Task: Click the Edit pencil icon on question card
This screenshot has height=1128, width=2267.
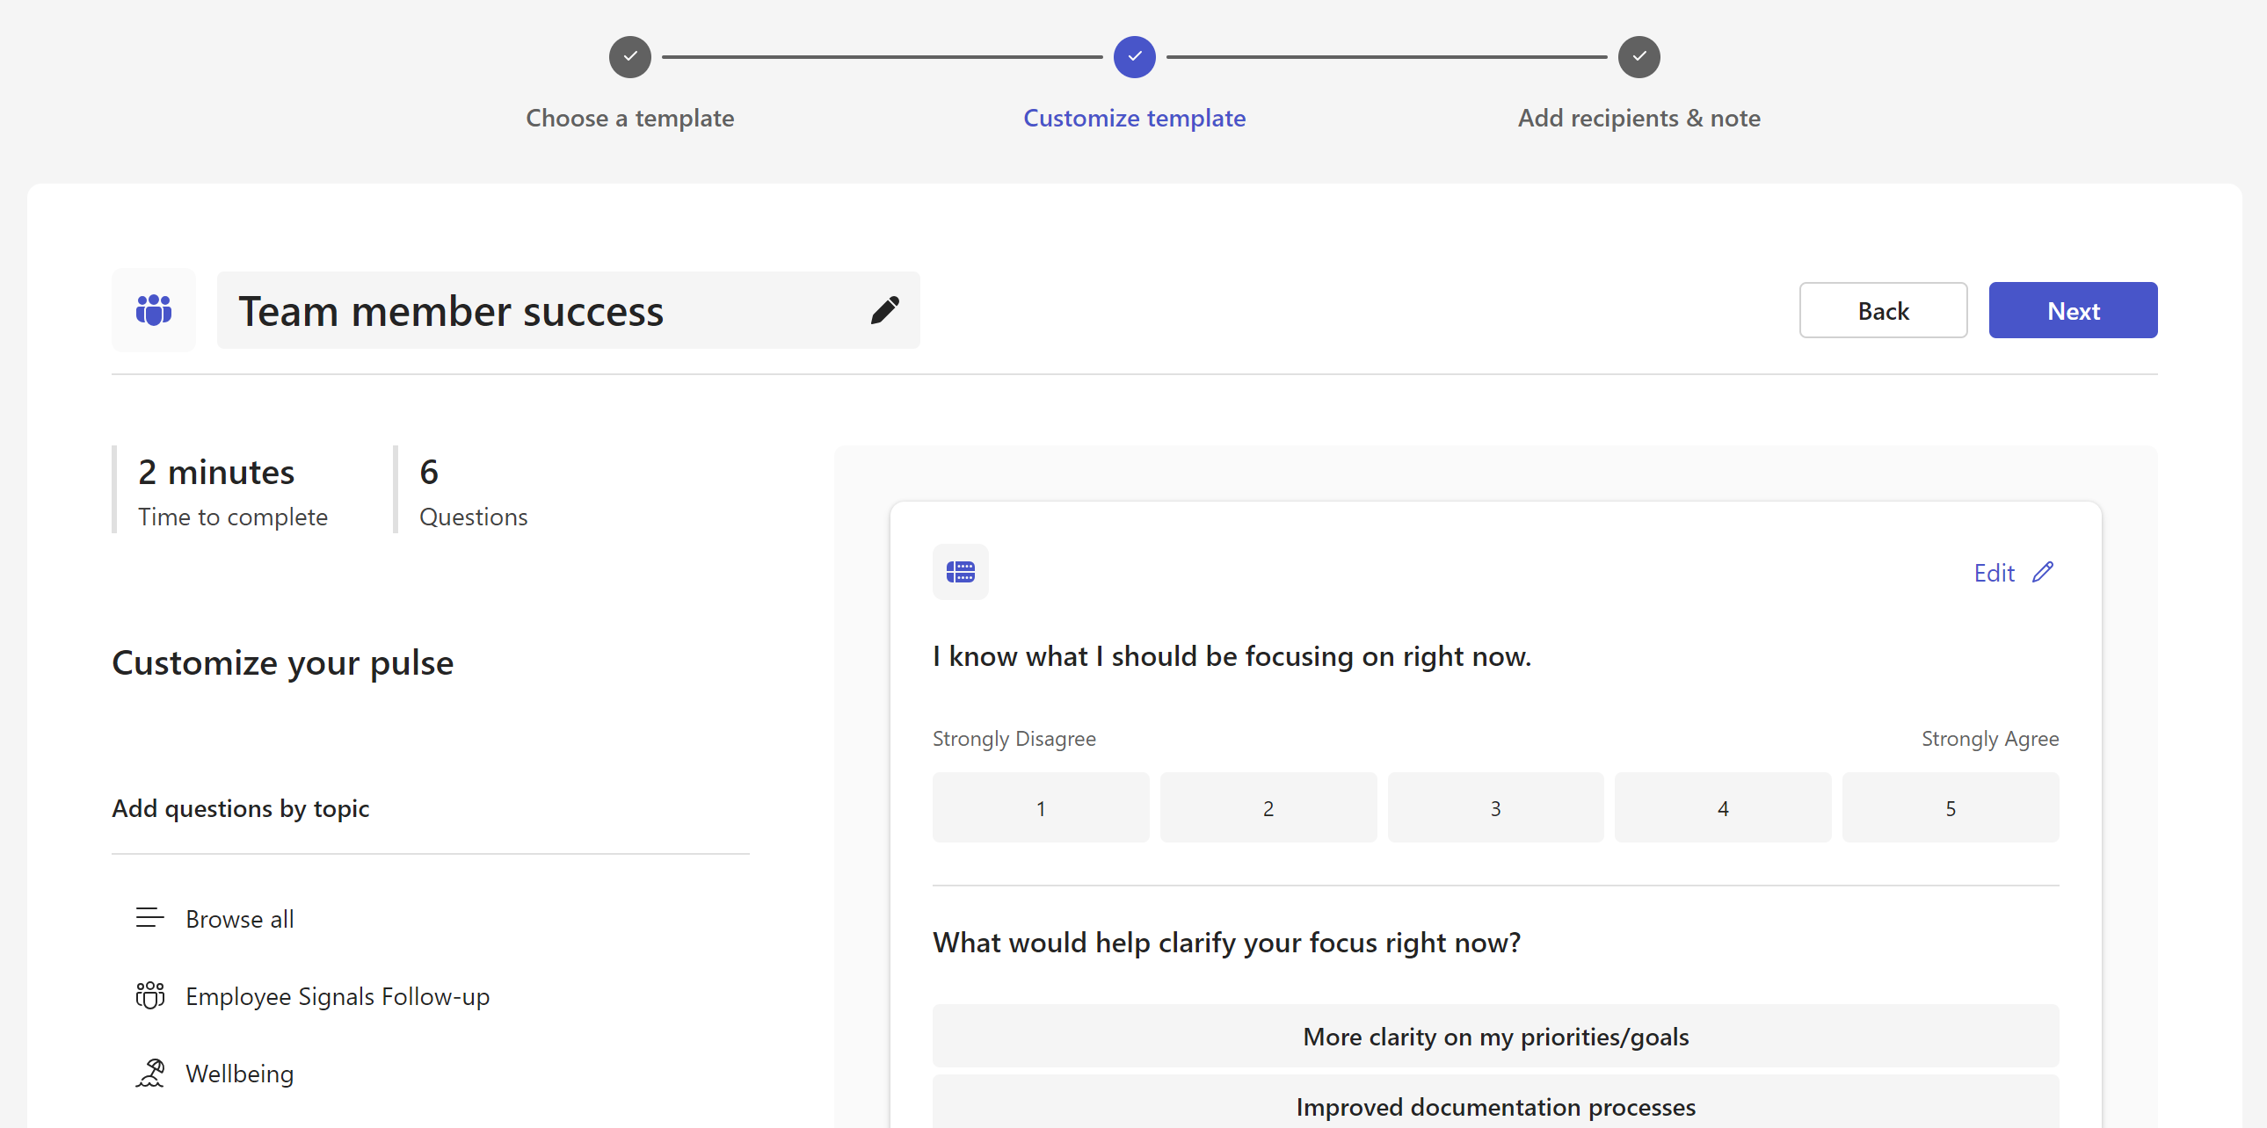Action: point(2043,573)
